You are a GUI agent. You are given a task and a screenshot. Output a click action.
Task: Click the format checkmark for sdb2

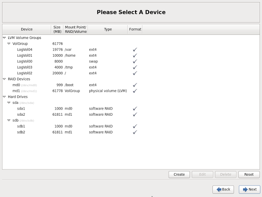(135, 132)
